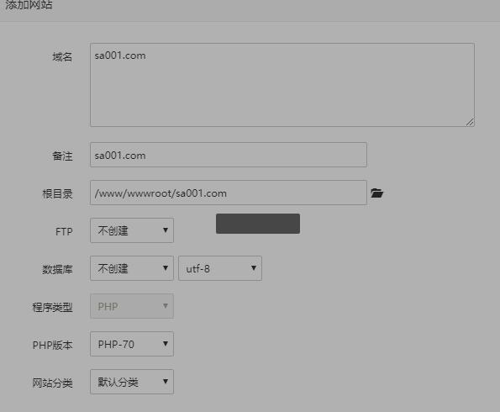Expand the FTP 不创建 dropdown
The image size is (500, 412).
coord(132,230)
